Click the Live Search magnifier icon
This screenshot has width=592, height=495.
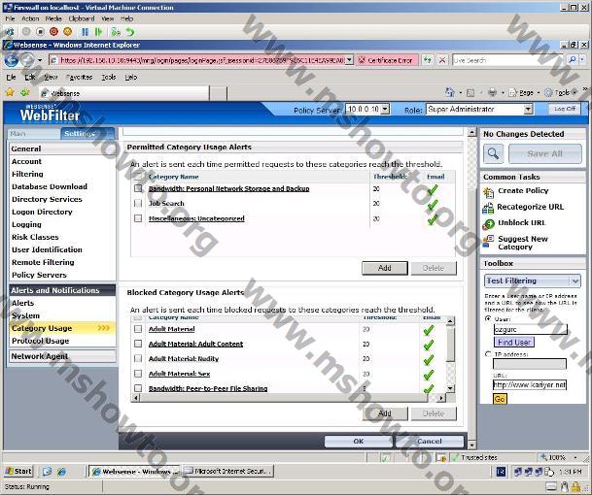tap(573, 60)
